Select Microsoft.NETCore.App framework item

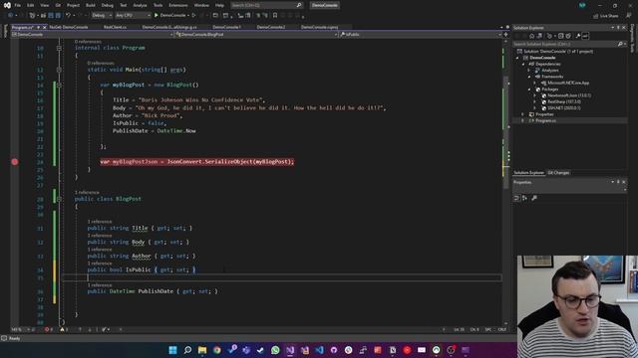click(568, 83)
